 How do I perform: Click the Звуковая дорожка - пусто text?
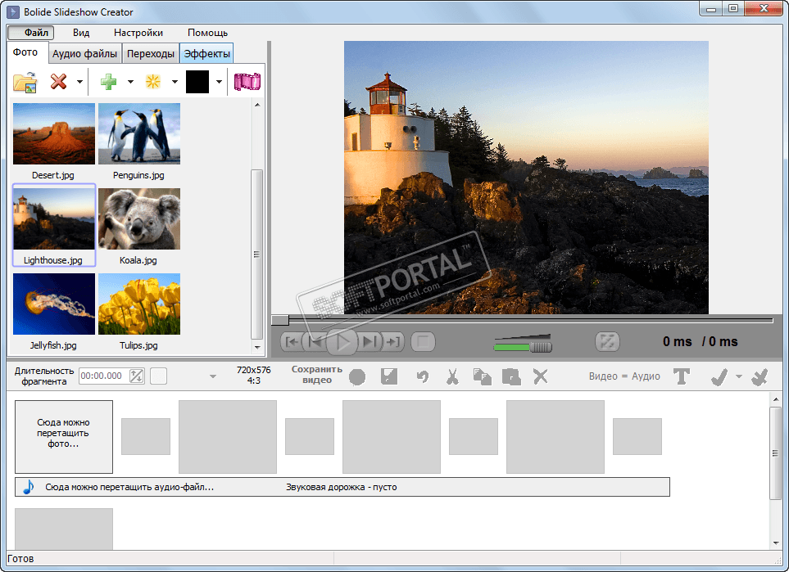pyautogui.click(x=341, y=487)
